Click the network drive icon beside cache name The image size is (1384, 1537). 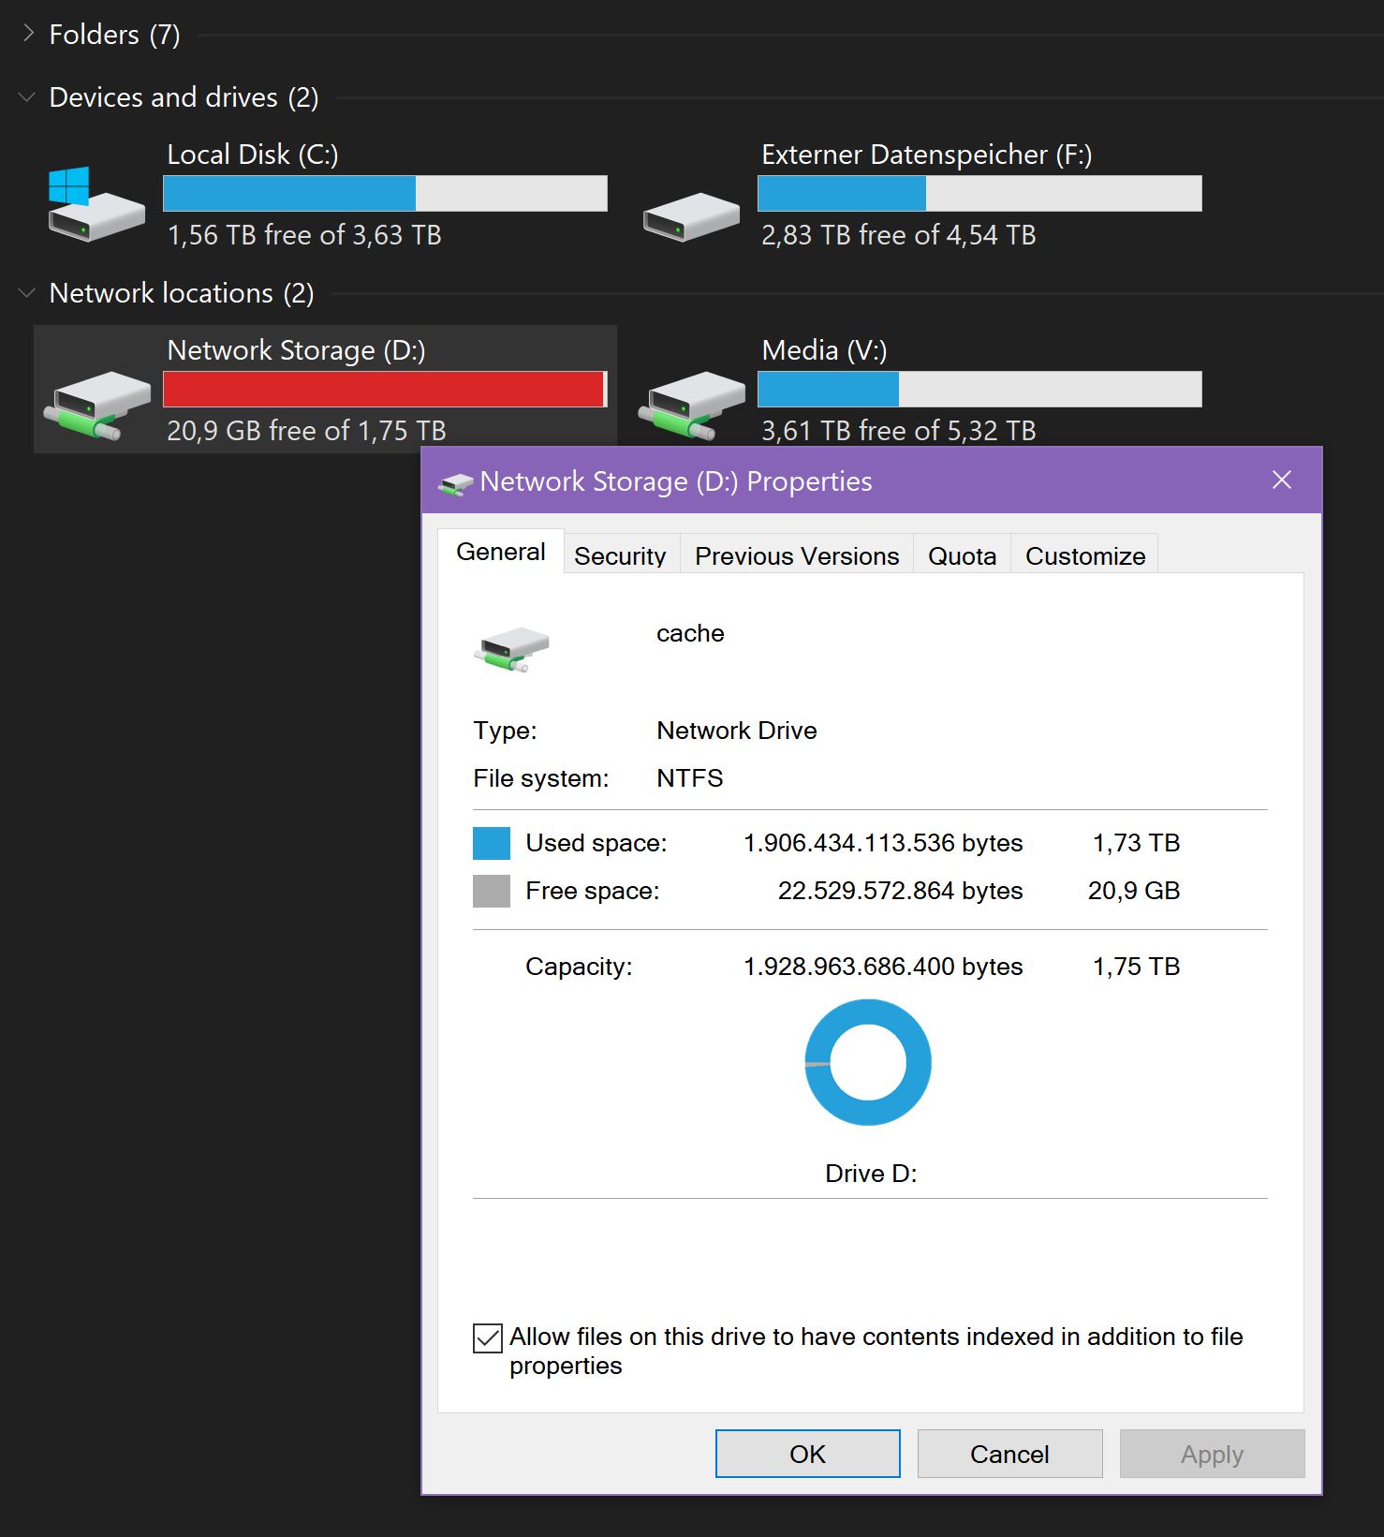[511, 649]
